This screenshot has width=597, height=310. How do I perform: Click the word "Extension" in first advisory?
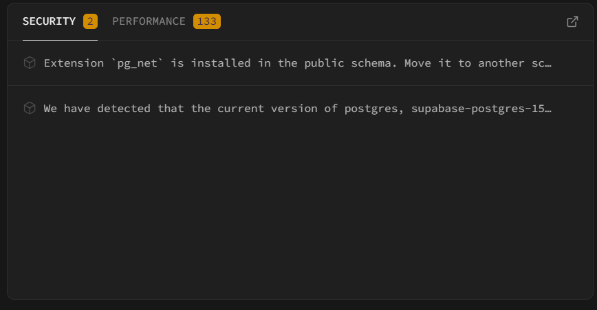pyautogui.click(x=73, y=63)
